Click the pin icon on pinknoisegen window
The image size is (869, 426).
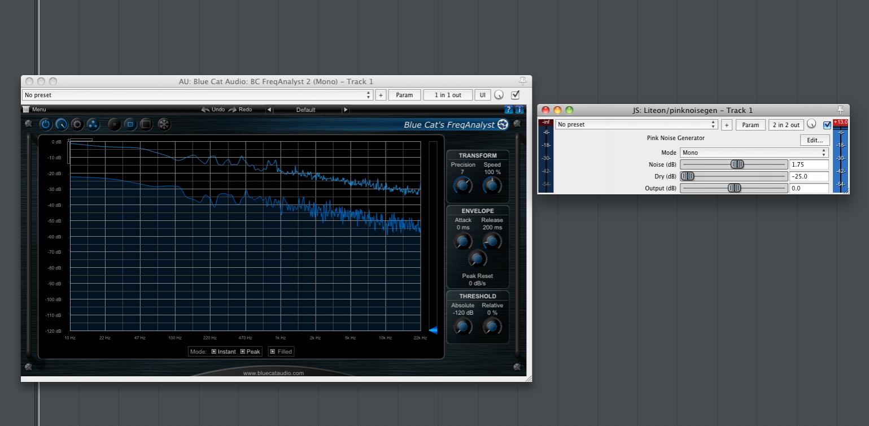(x=840, y=110)
